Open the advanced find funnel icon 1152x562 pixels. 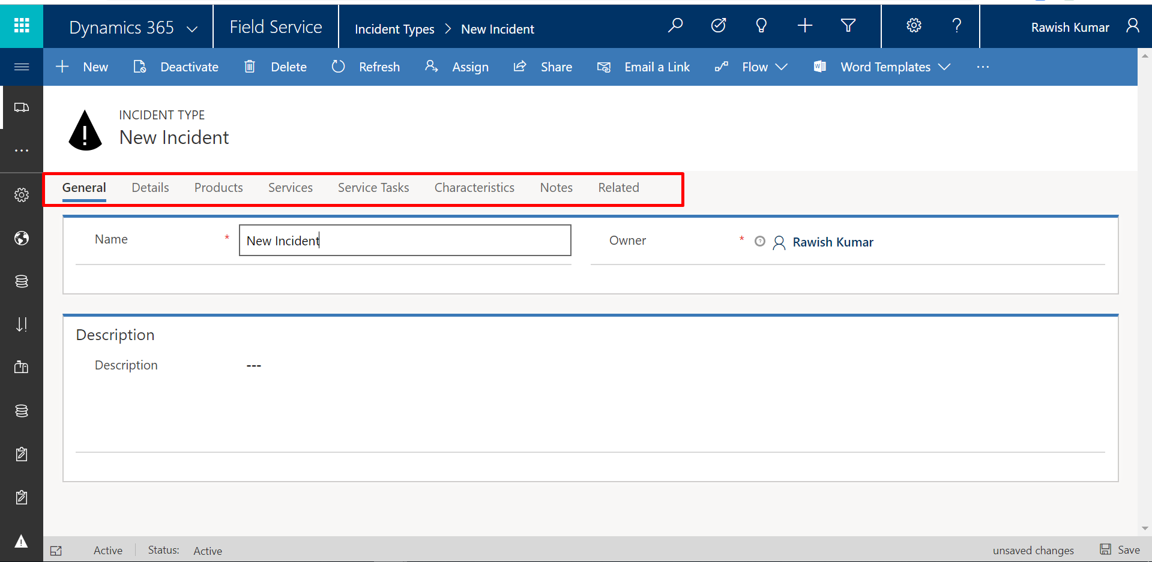pyautogui.click(x=848, y=26)
